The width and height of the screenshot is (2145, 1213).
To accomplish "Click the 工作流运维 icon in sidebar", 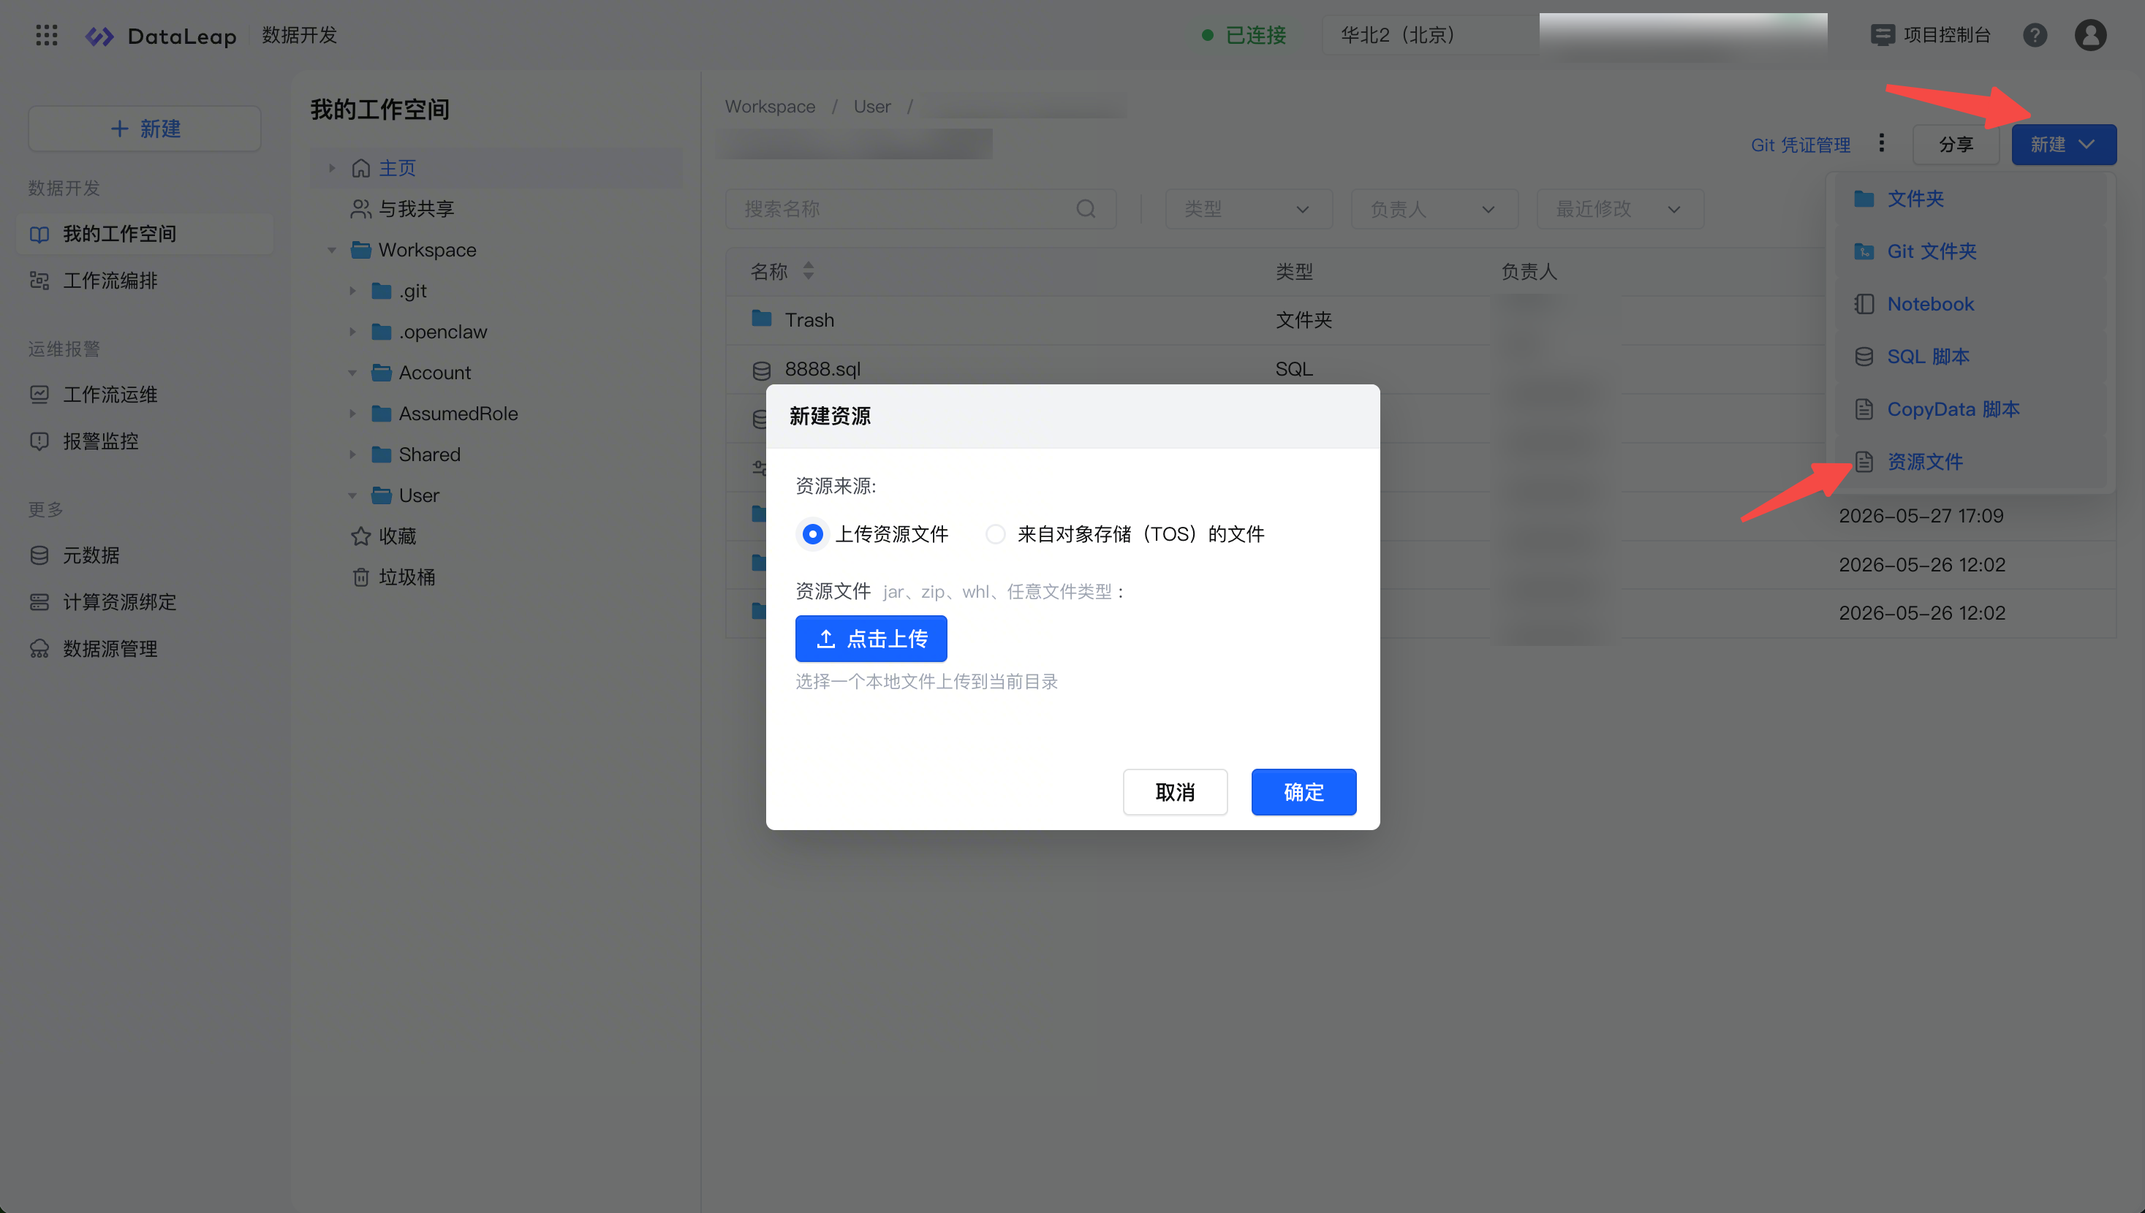I will click(39, 394).
